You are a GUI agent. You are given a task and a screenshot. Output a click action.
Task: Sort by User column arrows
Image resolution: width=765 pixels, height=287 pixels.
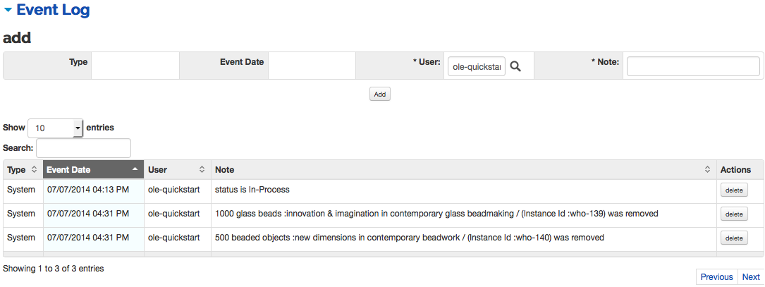coord(202,170)
